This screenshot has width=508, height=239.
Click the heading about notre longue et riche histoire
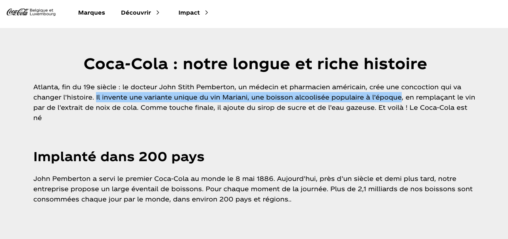coord(255,64)
